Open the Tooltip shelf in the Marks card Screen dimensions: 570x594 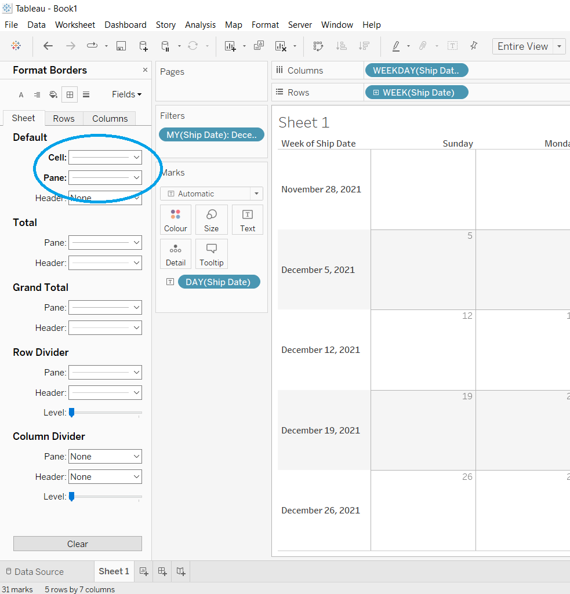[211, 254]
